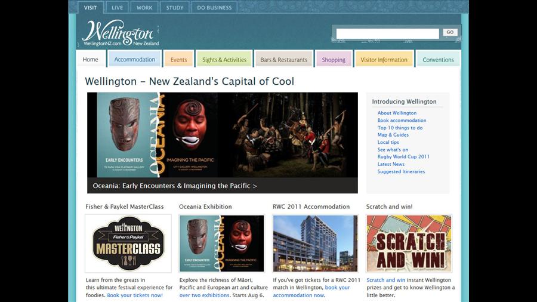Follow the over two exhibitions link
537x302 pixels.
[x=205, y=295]
